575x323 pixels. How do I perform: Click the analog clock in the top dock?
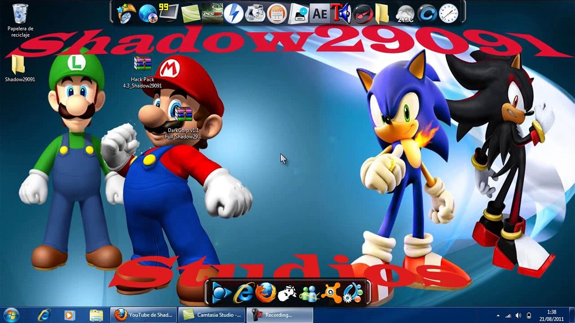tap(448, 13)
